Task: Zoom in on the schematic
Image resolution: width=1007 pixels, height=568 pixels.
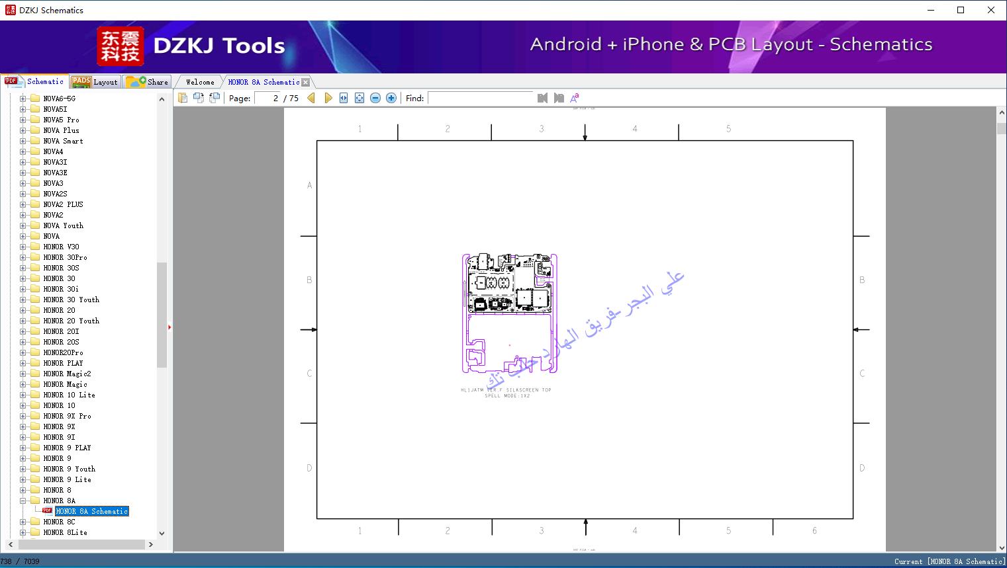Action: 391,98
